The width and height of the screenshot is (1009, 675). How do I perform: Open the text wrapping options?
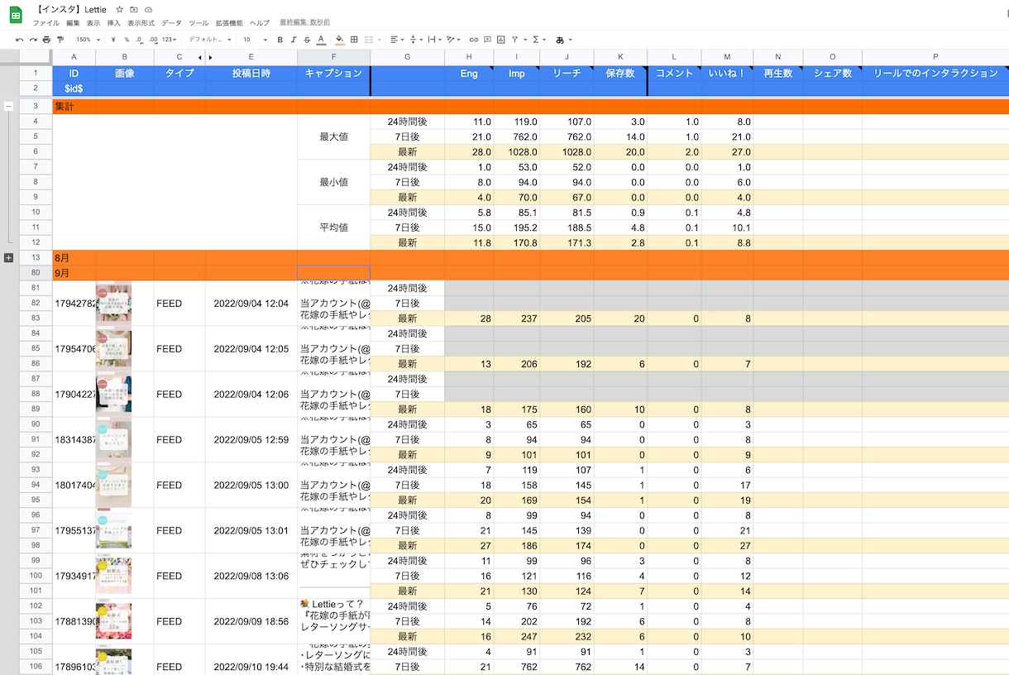pyautogui.click(x=434, y=39)
